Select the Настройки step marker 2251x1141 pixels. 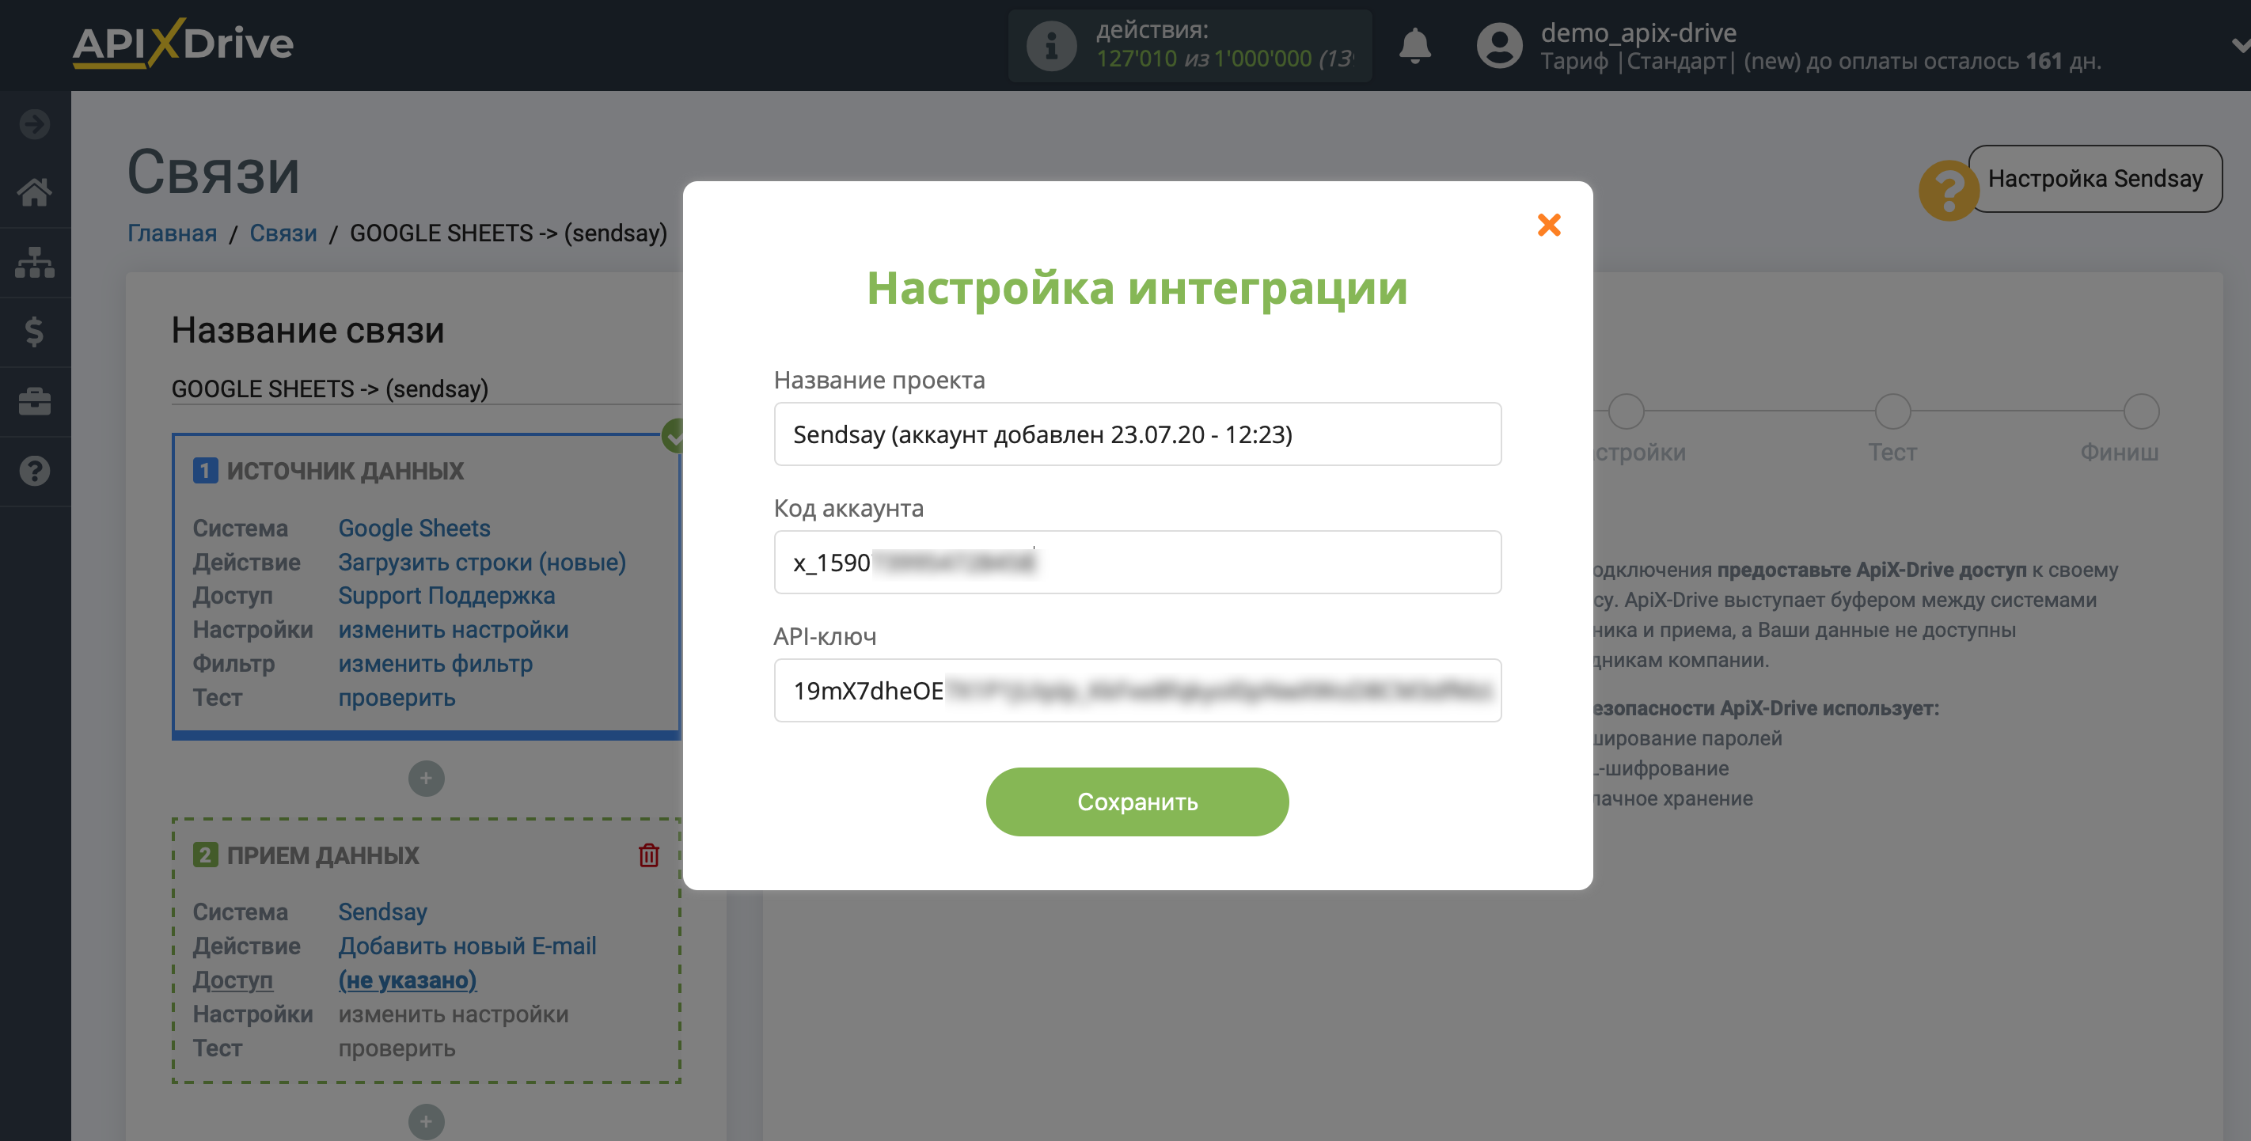click(1627, 411)
